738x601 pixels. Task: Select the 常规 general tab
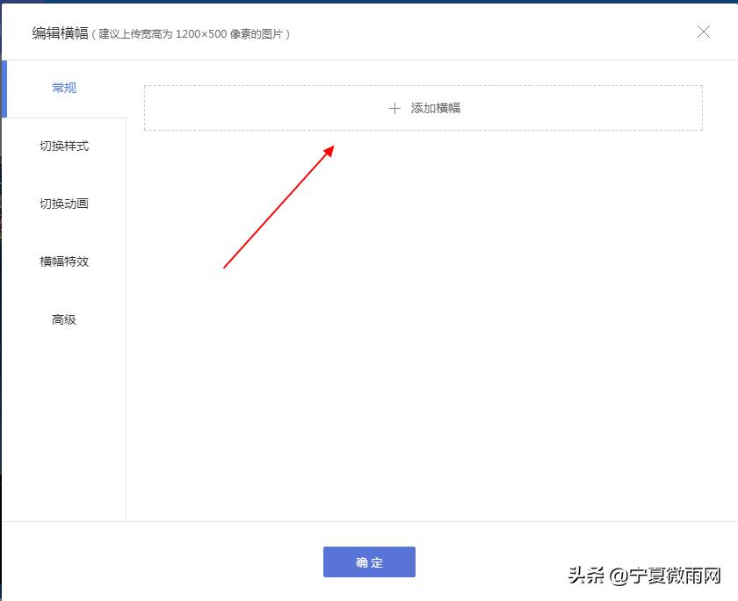click(62, 88)
